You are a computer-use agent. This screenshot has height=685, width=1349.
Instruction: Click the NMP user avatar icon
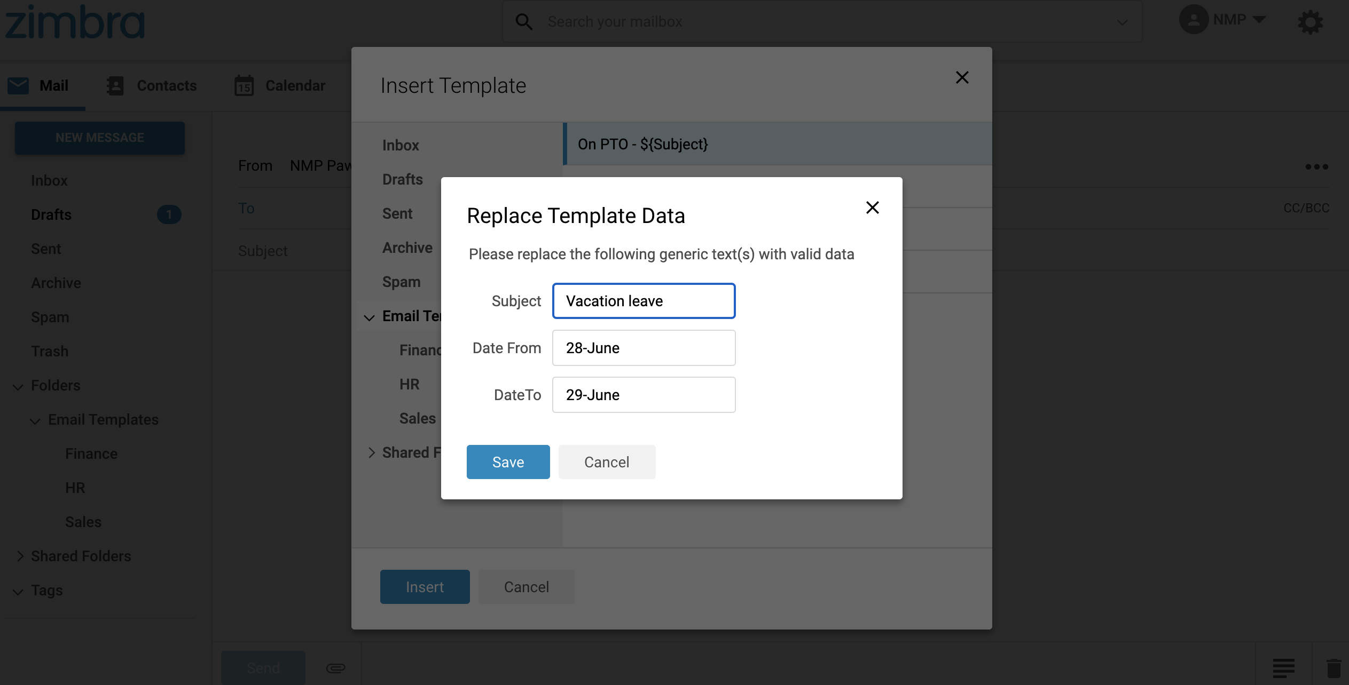click(1194, 20)
